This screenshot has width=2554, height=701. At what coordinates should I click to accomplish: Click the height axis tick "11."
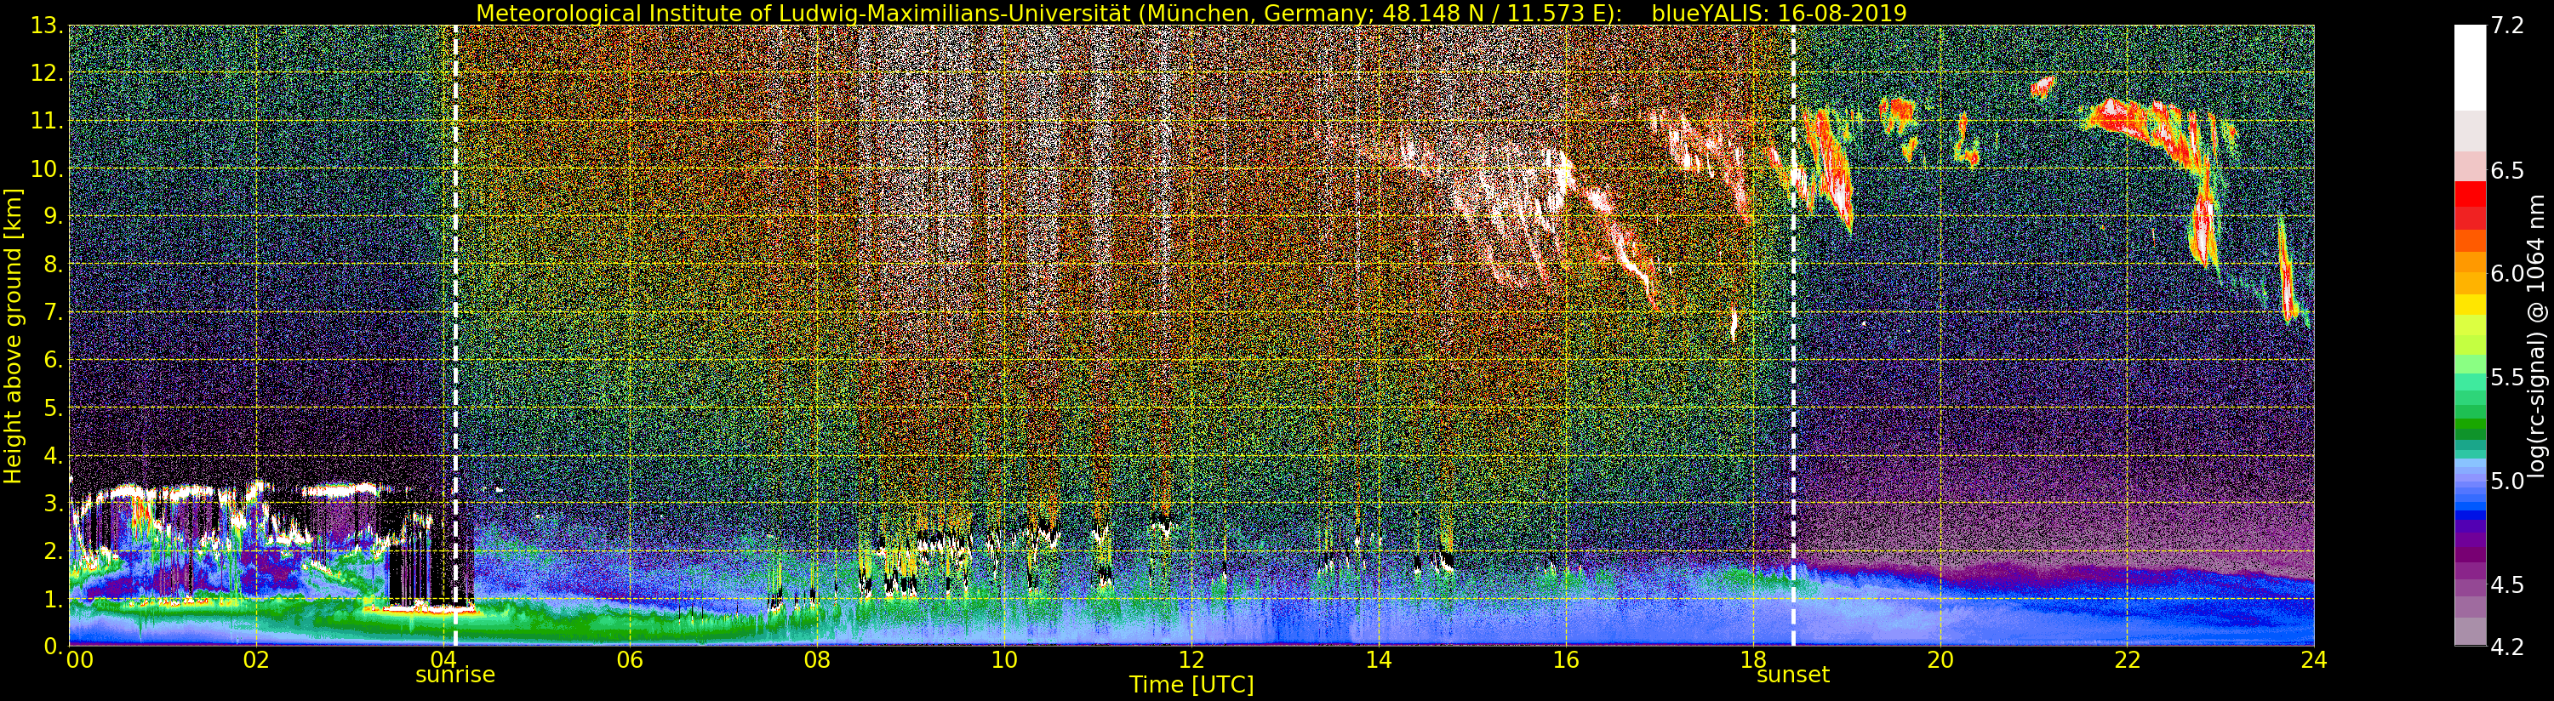(48, 121)
